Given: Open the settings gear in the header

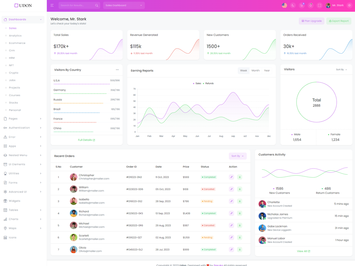Looking at the screenshot, I should (349, 5).
